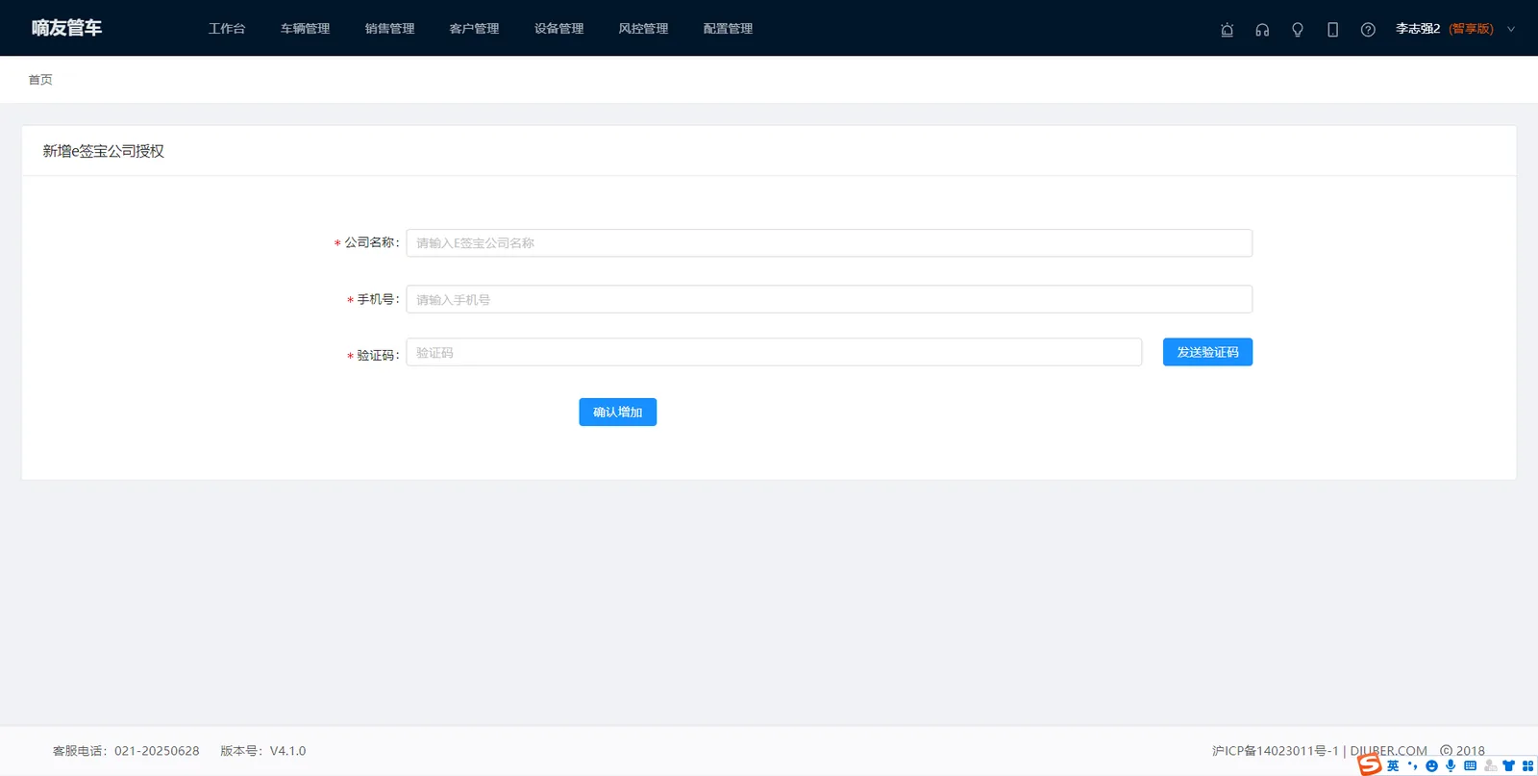Focus the 验证码 input field
Screen dimensions: 1538x776
(x=774, y=352)
